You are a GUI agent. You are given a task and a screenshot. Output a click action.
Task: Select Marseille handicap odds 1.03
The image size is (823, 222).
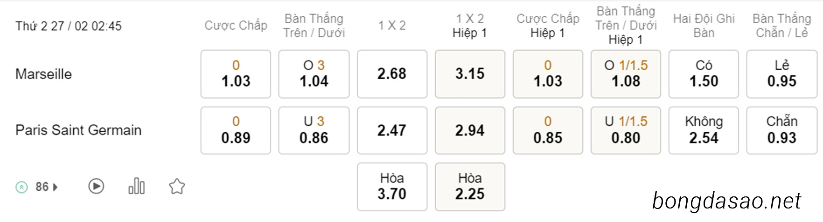pos(236,74)
